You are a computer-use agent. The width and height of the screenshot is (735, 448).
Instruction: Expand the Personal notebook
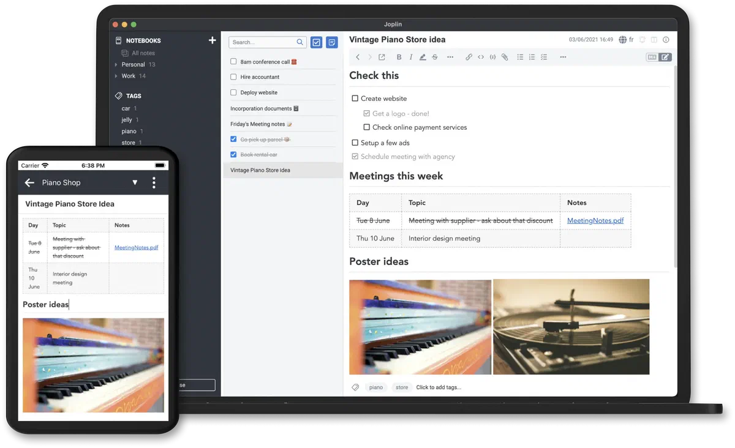pos(116,64)
